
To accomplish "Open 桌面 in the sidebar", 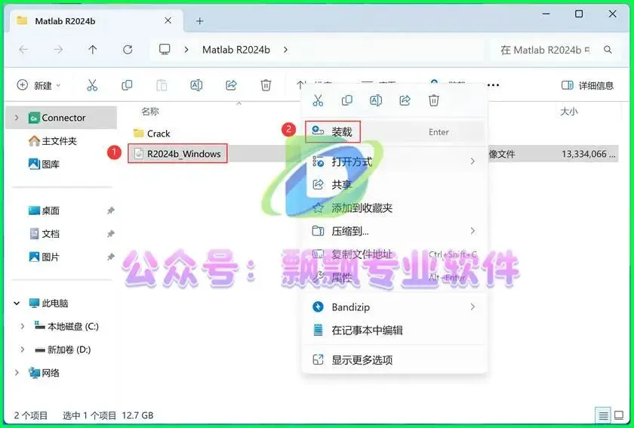I will tap(44, 211).
